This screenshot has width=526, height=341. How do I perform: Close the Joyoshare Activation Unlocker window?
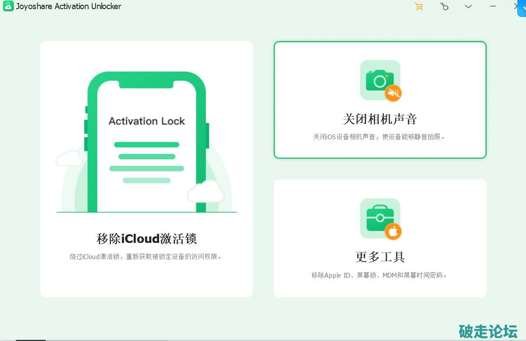516,6
